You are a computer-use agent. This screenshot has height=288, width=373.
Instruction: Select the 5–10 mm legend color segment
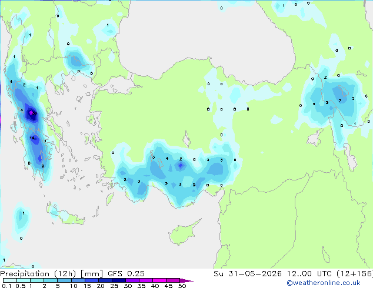point(64,280)
